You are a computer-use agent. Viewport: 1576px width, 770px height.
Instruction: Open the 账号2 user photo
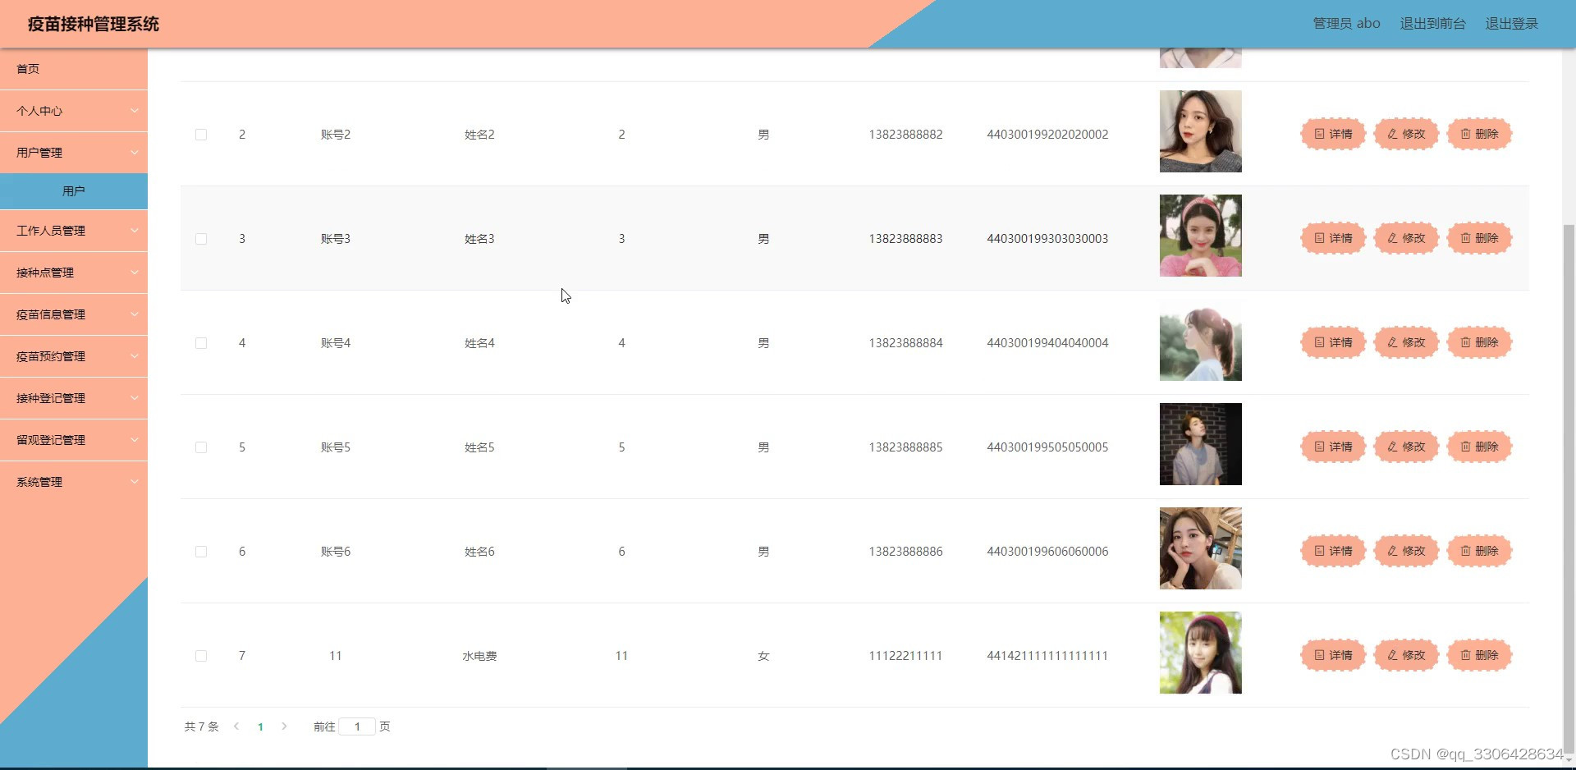[1200, 131]
